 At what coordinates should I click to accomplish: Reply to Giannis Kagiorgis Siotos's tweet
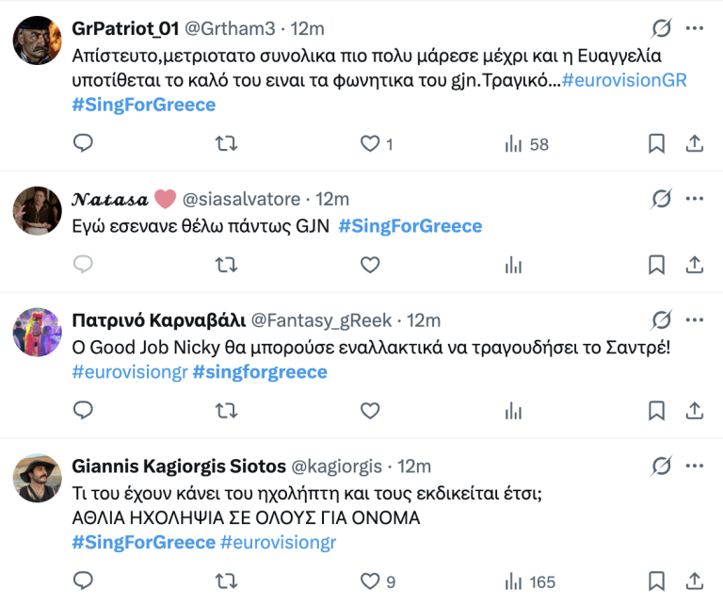click(x=83, y=581)
